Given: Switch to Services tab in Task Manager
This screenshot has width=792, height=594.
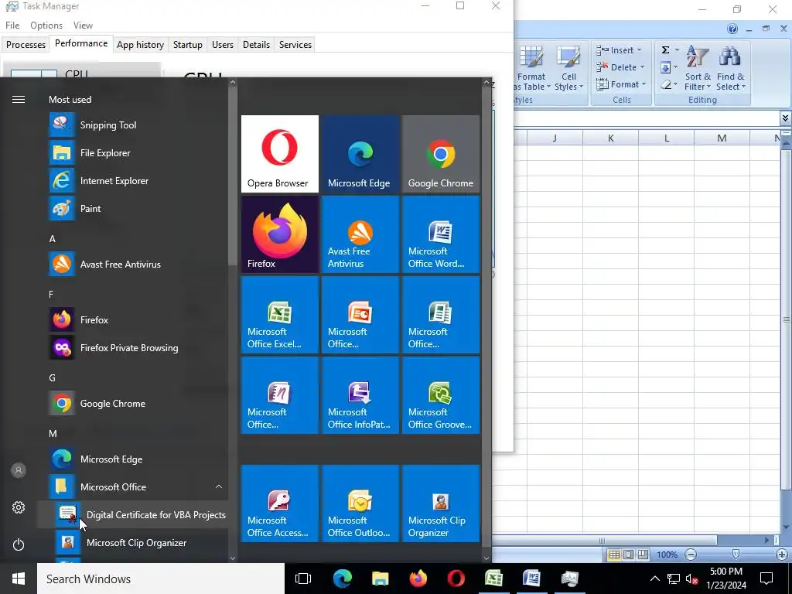Looking at the screenshot, I should click(x=295, y=44).
